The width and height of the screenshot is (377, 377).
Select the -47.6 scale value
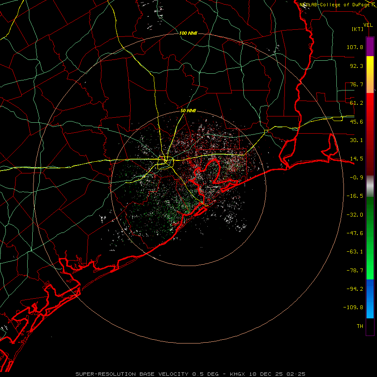355,233
